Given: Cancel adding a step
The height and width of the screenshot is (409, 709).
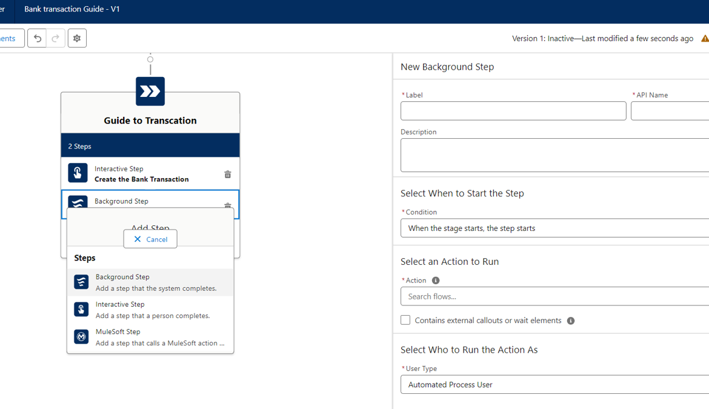Looking at the screenshot, I should (150, 239).
